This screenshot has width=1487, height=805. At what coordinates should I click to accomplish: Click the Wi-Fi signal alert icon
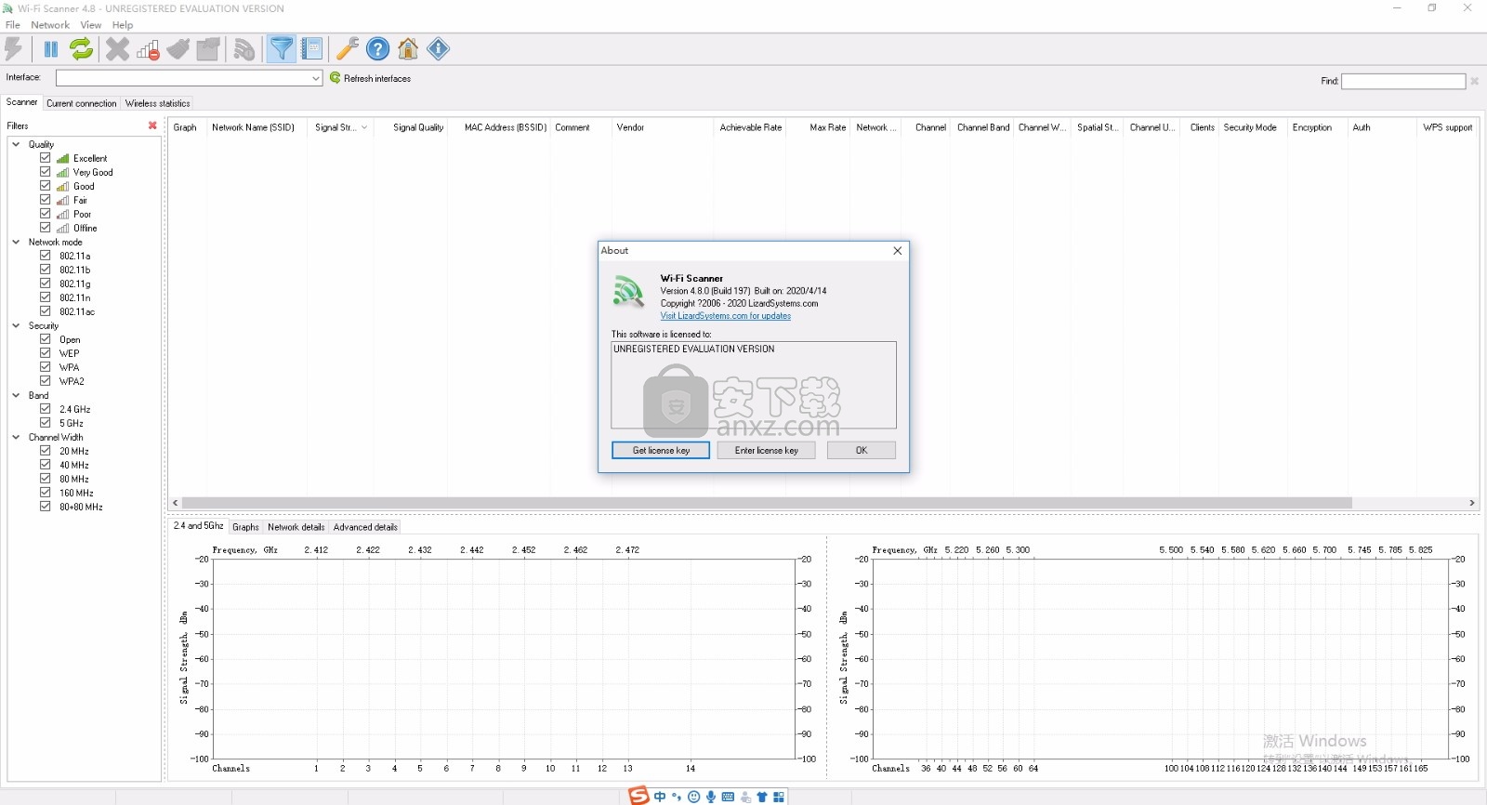pos(243,48)
